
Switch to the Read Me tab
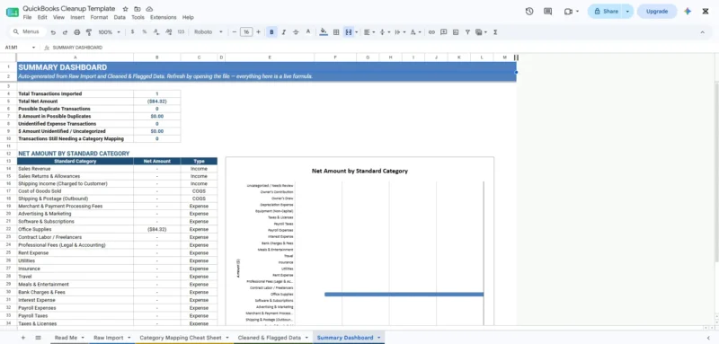click(x=69, y=338)
